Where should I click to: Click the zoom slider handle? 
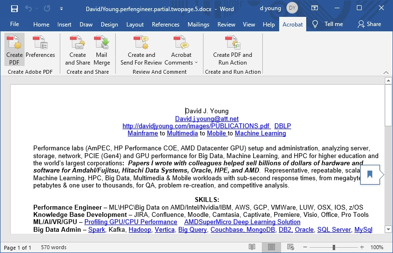coord(334,247)
